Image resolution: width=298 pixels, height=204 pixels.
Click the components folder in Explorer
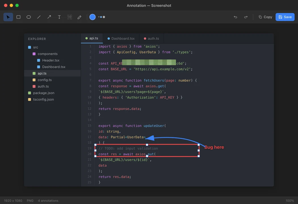[52, 54]
